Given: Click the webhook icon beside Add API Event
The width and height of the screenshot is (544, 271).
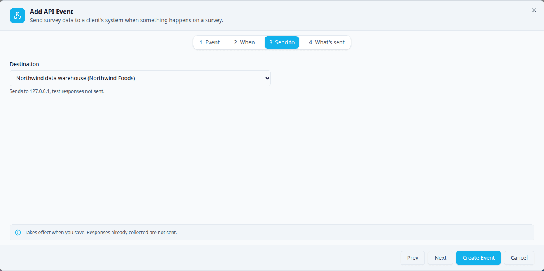Looking at the screenshot, I should coord(17,16).
